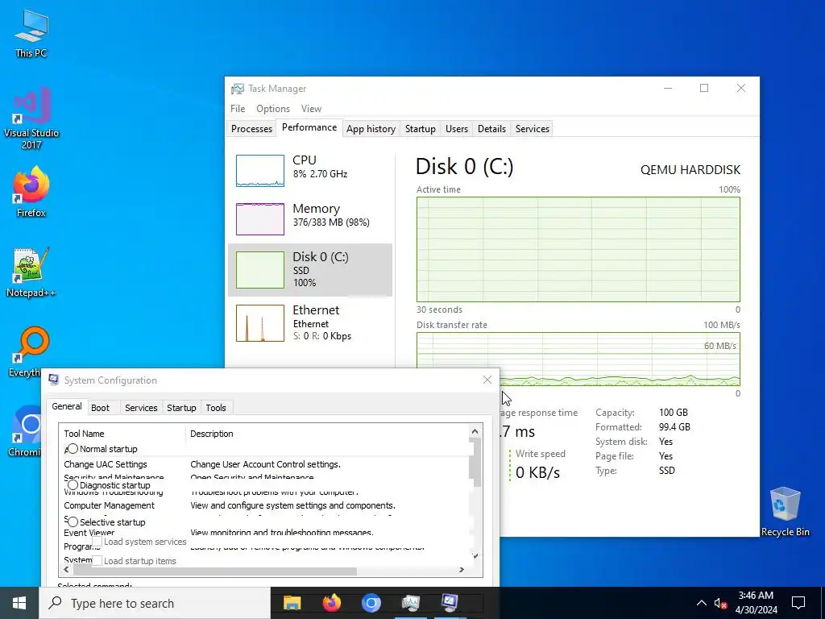Switch to Task Manager Startup tab
The height and width of the screenshot is (619, 825).
(x=421, y=129)
